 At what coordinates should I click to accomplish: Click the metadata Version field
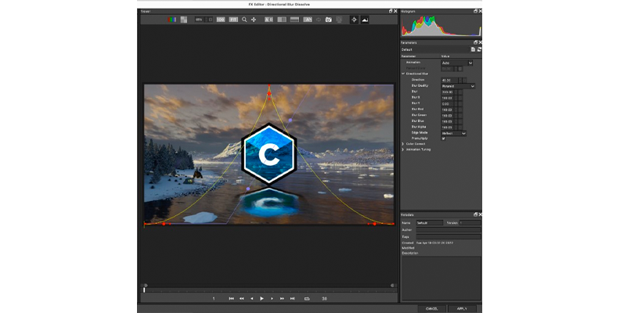tap(470, 223)
